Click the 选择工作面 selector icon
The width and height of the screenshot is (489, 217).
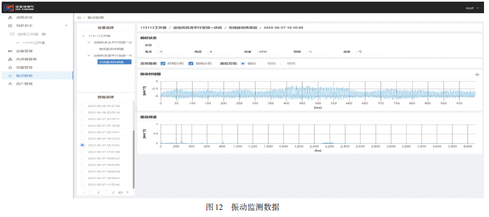(13, 34)
